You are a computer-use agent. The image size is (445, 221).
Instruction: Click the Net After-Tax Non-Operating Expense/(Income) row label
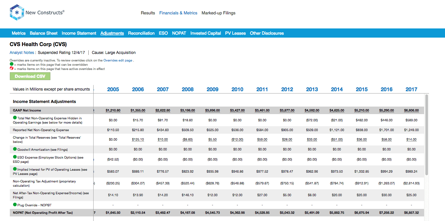click(51, 195)
